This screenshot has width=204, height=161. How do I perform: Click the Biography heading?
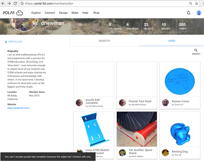(x=13, y=51)
